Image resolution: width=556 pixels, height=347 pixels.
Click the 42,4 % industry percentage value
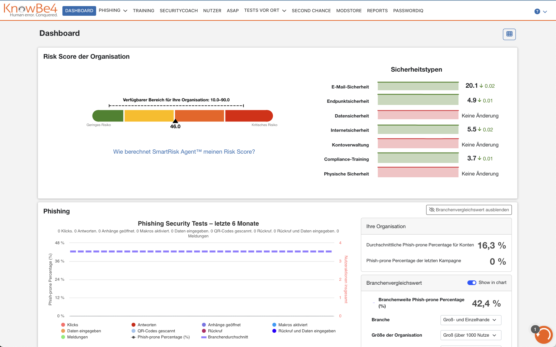click(486, 304)
